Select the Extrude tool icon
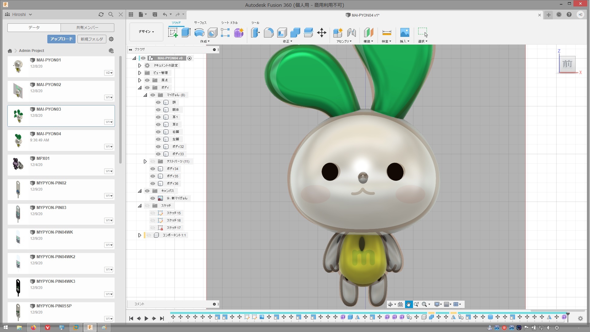This screenshot has width=590, height=332. pos(186,32)
